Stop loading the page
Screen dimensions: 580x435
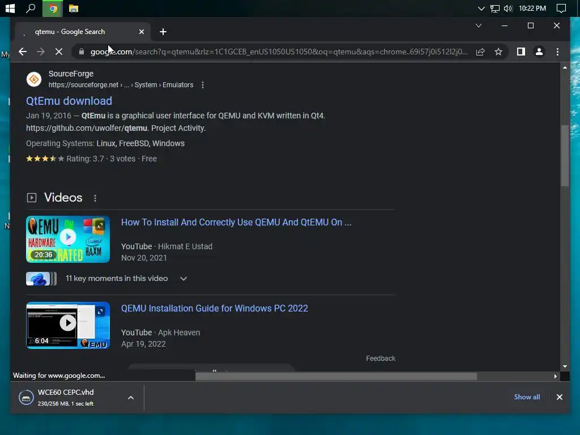click(x=59, y=52)
